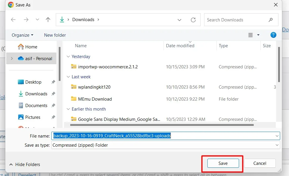Screen dimensions: 289x176
Task: Click the Back navigation arrow
Action: [13, 20]
